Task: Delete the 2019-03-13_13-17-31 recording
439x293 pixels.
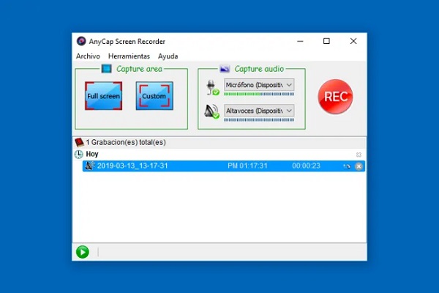Action: tap(359, 166)
